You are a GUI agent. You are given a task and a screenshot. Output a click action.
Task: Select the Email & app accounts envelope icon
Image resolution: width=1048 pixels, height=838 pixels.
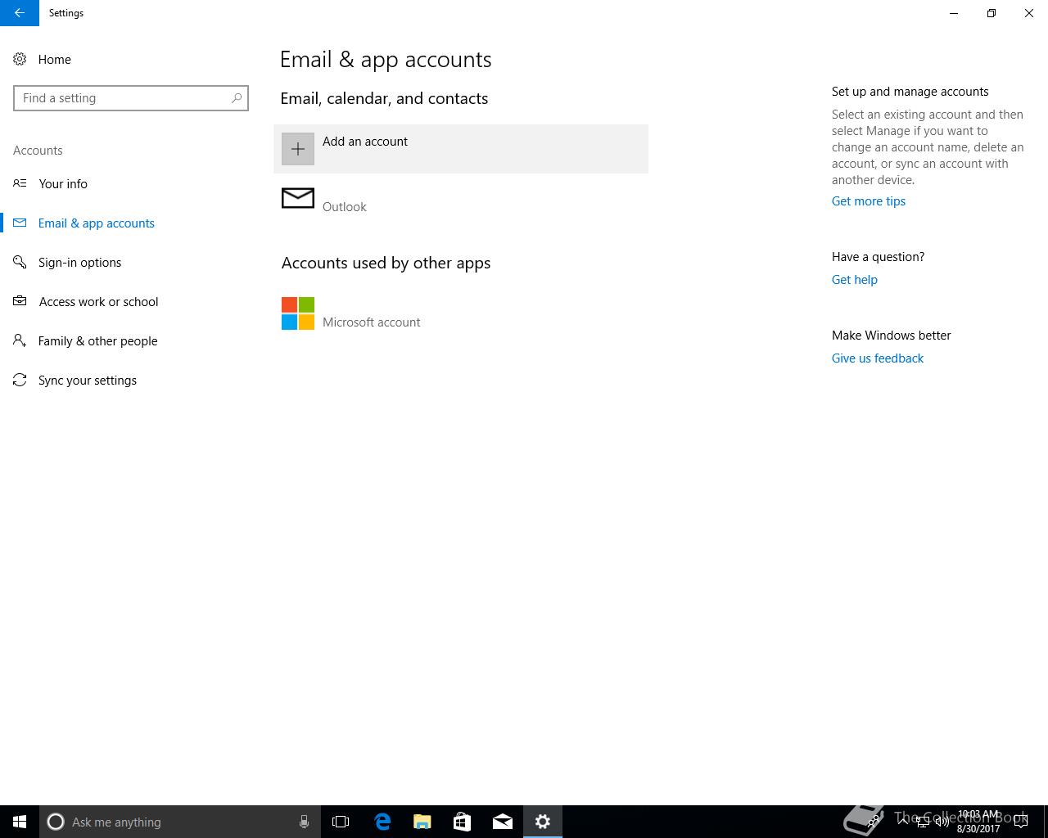20,223
